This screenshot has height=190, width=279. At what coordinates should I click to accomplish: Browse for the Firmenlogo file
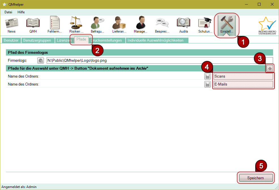41,60
